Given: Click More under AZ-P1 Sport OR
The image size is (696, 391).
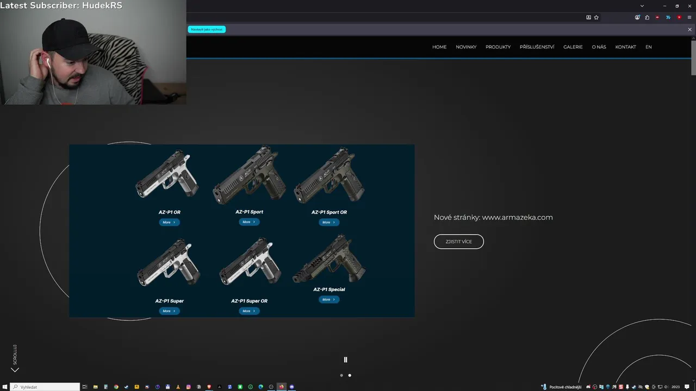Looking at the screenshot, I should click(329, 222).
